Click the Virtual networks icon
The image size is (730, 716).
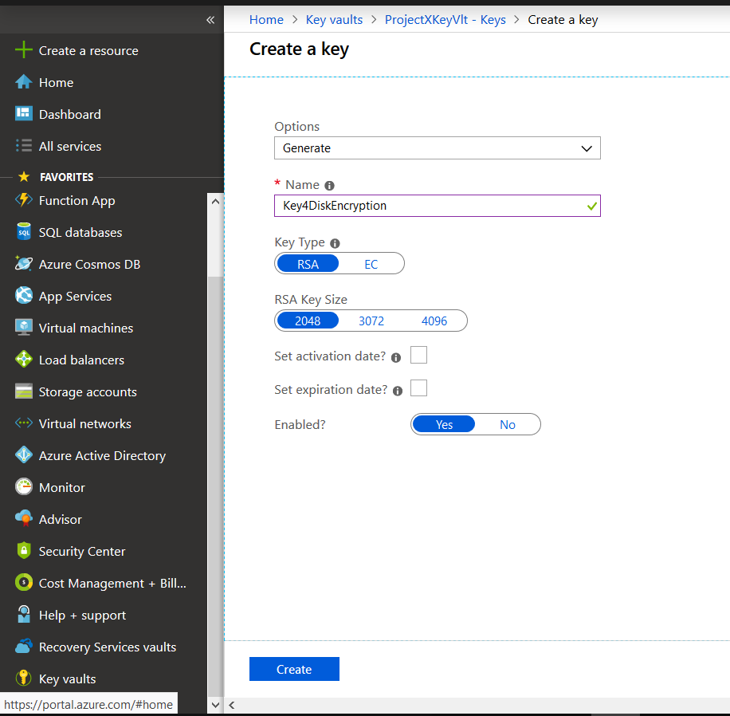[x=24, y=423]
